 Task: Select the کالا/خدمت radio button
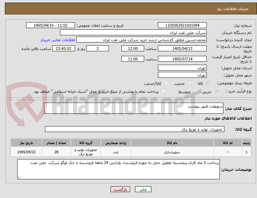tap(166, 83)
